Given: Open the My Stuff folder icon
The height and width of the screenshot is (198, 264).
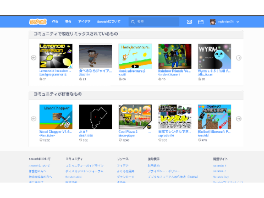Looking at the screenshot, I should [201, 22].
